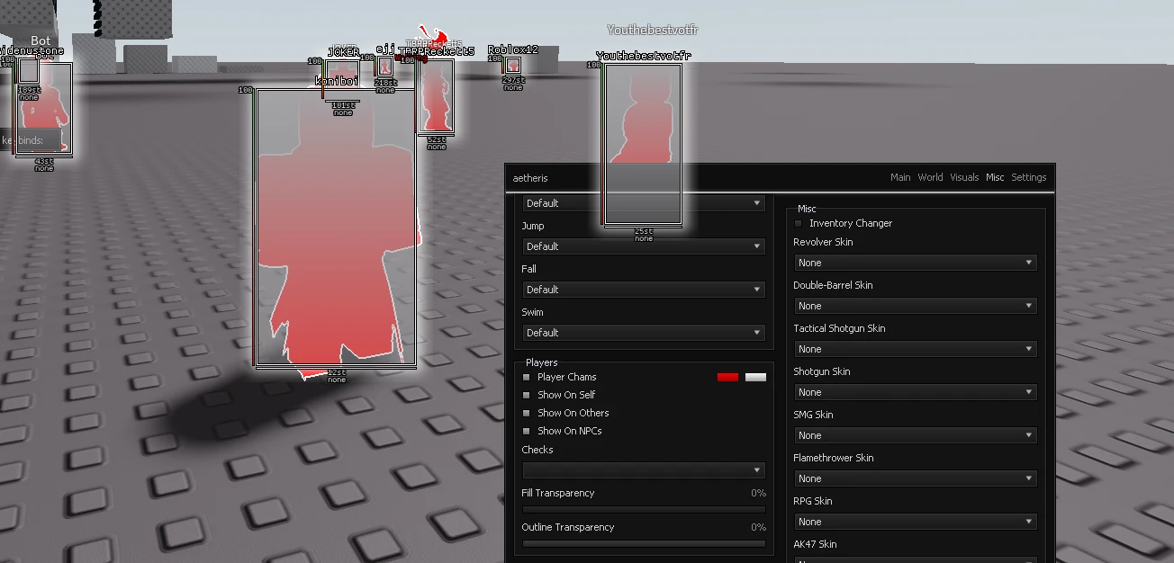The height and width of the screenshot is (563, 1174).
Task: Enable the Inventory Changer checkbox
Action: (798, 223)
